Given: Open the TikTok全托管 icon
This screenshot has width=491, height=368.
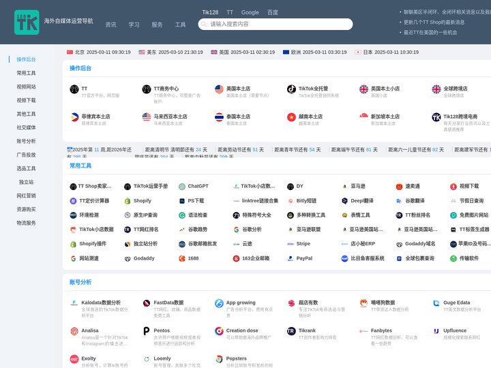Looking at the screenshot, I should coord(292,89).
